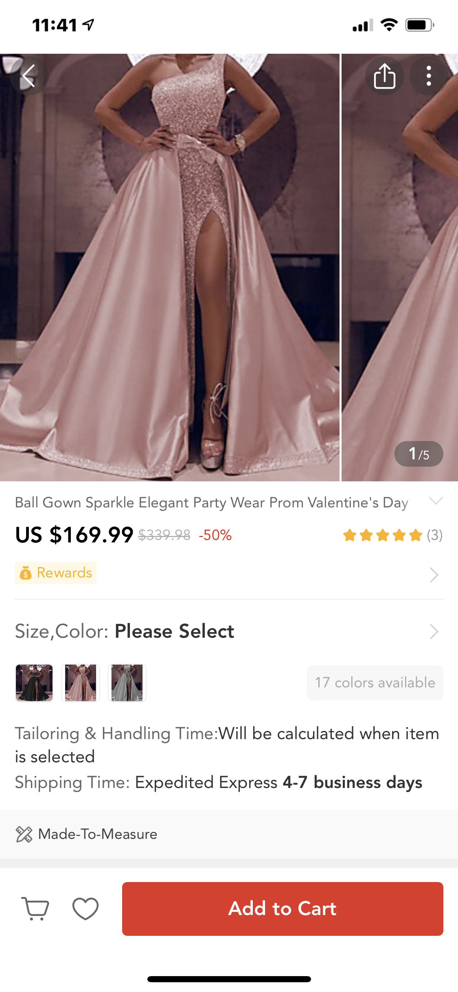
Task: Open the review count (3) link
Action: [434, 535]
